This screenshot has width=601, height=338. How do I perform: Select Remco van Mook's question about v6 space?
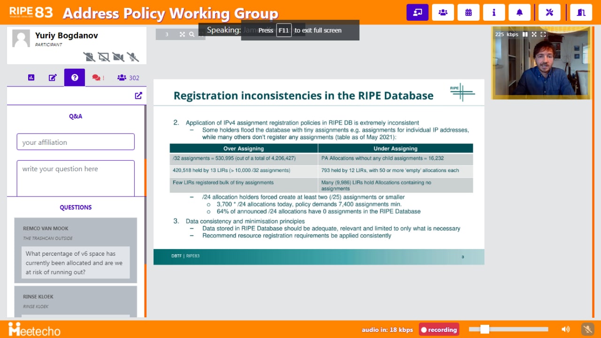(76, 263)
